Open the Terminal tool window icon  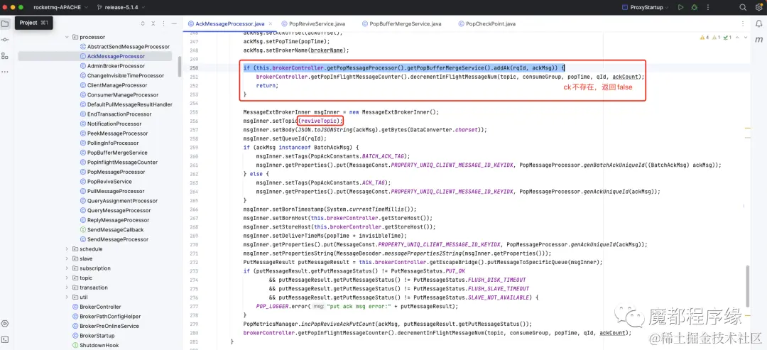(x=5, y=339)
